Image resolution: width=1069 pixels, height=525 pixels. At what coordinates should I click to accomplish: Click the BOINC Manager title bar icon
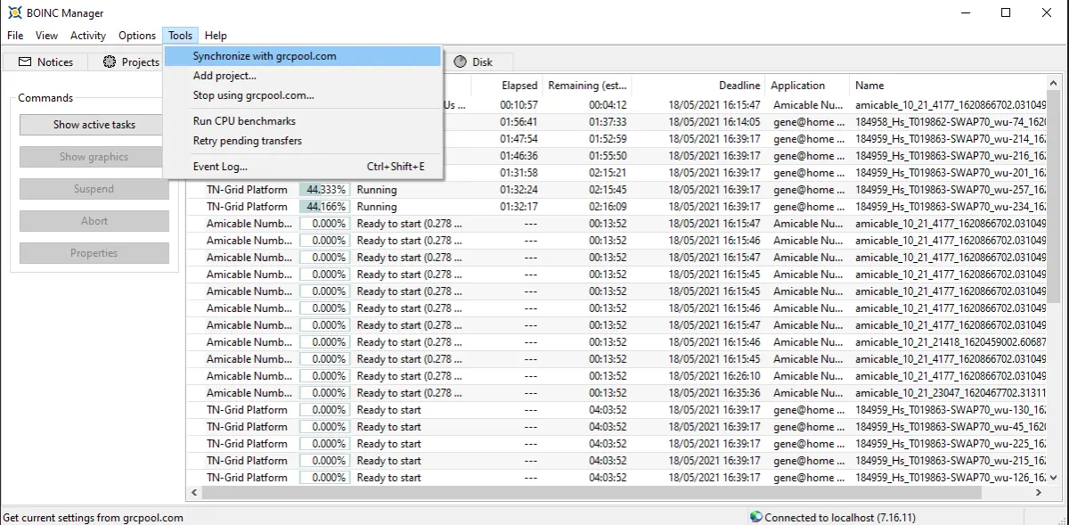click(14, 13)
